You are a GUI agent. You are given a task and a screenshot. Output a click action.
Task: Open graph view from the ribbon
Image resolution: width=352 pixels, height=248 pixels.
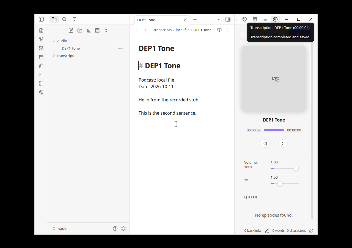41,39
